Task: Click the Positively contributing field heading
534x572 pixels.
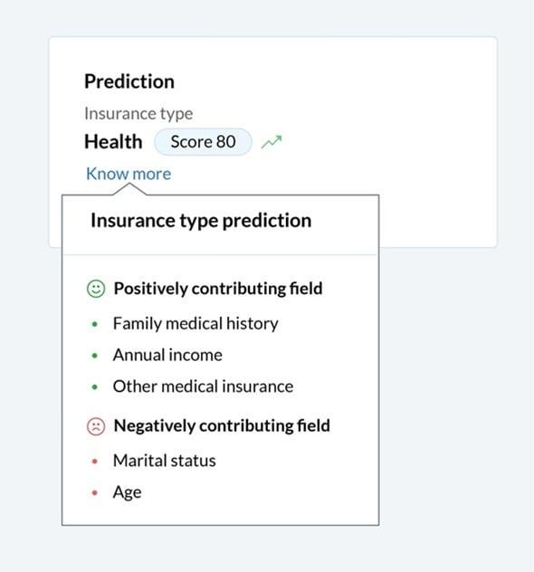Action: pos(218,289)
